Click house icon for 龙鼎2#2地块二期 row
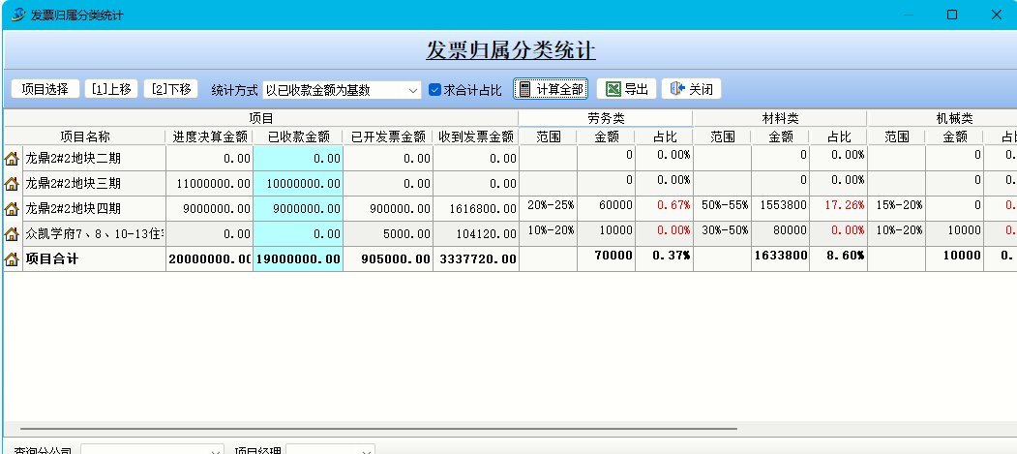 click(12, 158)
